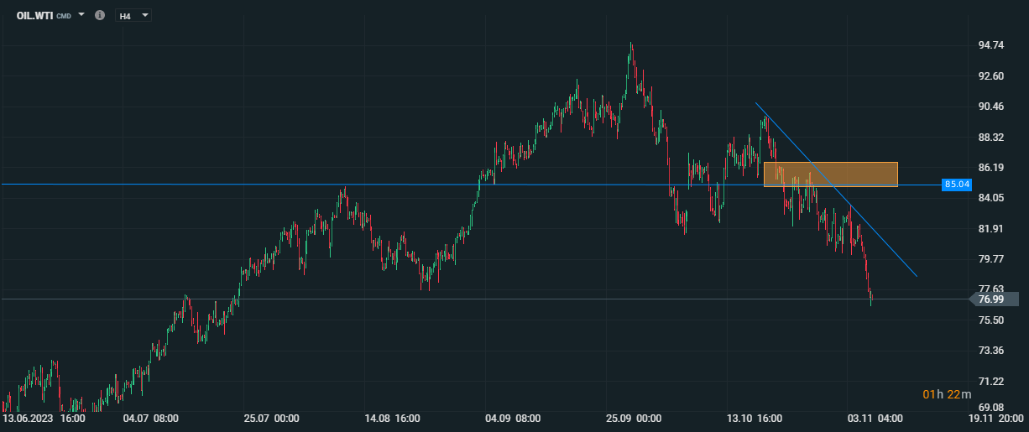Click the 13.06.2023 16:00 date label
Image resolution: width=1029 pixels, height=432 pixels.
coord(43,418)
